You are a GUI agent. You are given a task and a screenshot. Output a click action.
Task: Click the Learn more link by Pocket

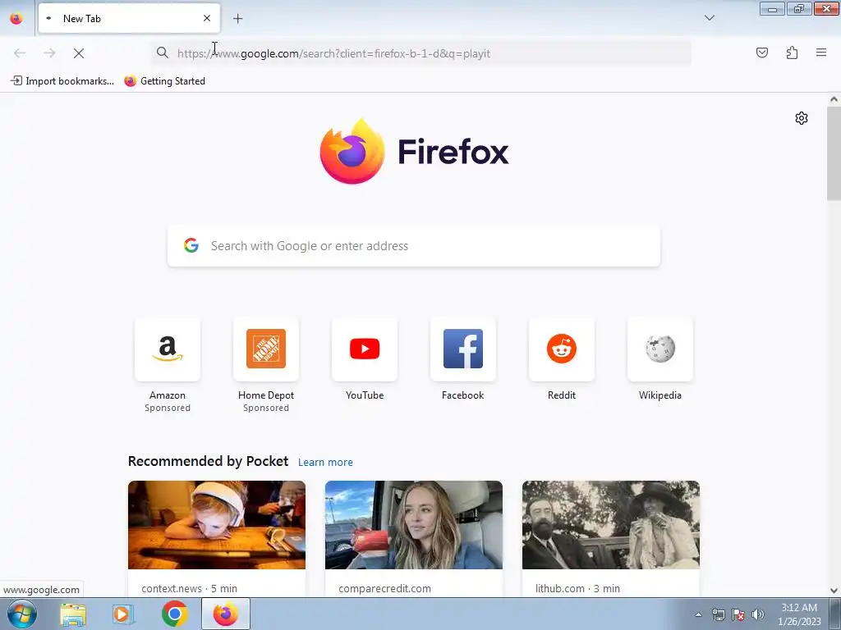coord(325,463)
